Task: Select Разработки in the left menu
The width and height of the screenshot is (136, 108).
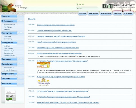Action: tap(9, 64)
